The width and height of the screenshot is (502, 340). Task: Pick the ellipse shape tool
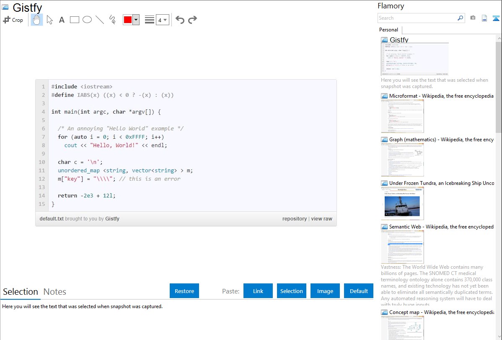tap(87, 20)
